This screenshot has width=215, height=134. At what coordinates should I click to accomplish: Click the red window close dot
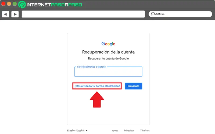click(x=3, y=4)
